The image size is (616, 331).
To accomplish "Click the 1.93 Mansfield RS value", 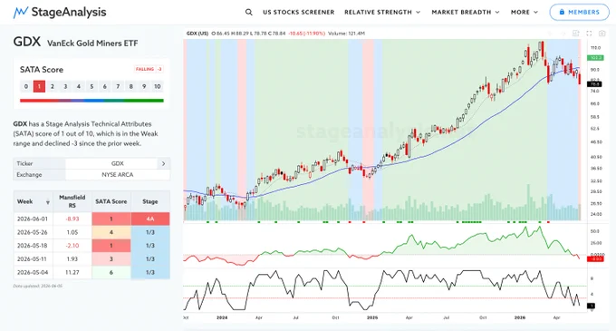I will [x=72, y=259].
